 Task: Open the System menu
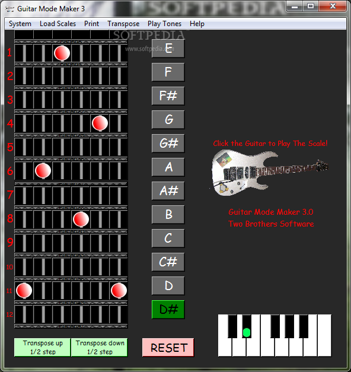tap(20, 24)
